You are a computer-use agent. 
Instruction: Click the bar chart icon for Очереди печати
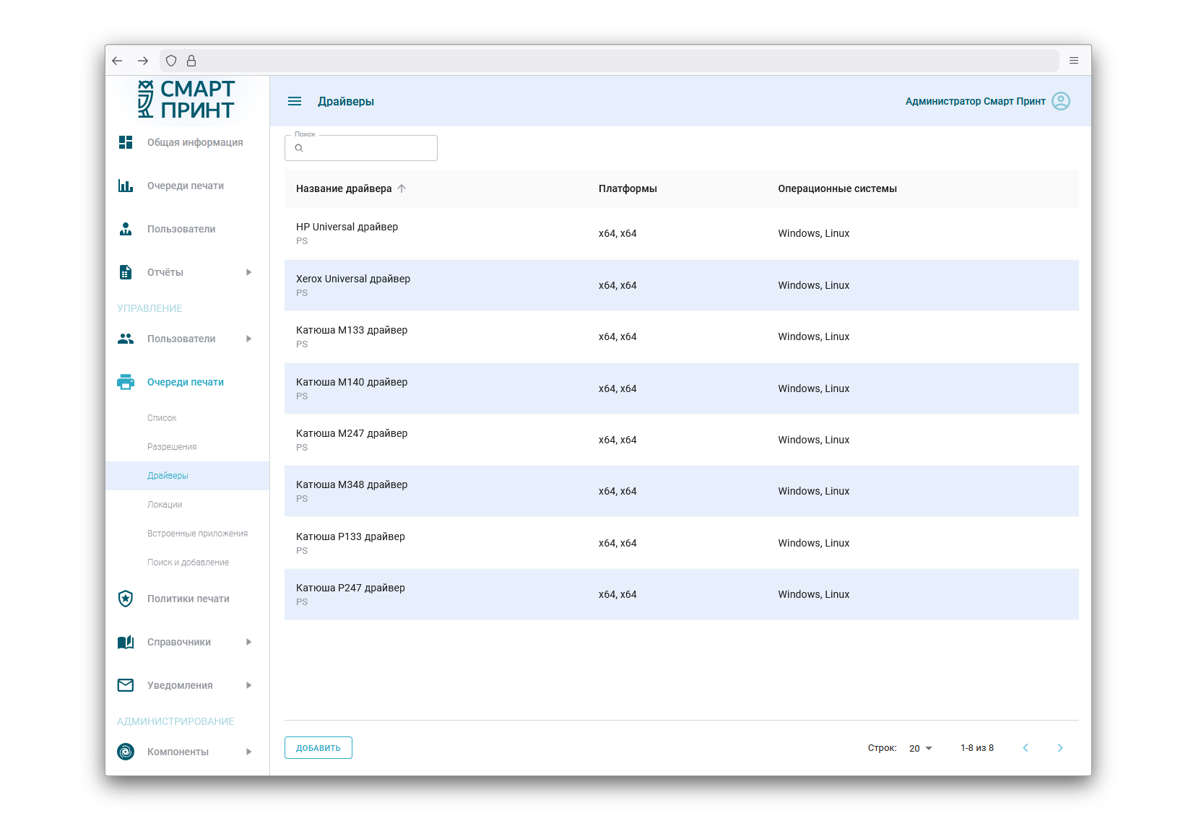[126, 186]
